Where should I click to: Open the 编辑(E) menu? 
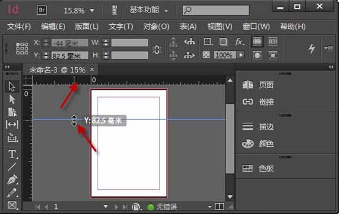(x=53, y=27)
